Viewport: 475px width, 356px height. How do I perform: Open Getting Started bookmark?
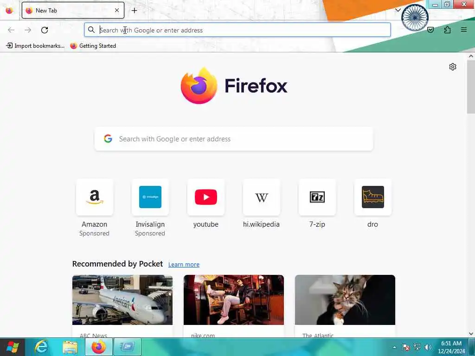tap(93, 46)
